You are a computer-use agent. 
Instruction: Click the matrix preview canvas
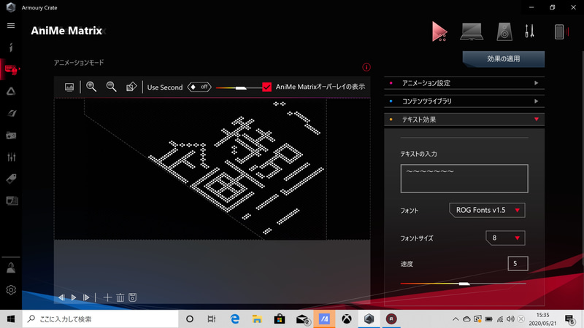(x=212, y=169)
